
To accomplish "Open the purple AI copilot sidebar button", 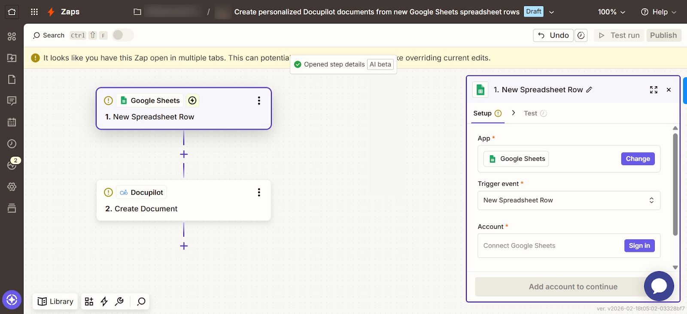I will click(x=12, y=300).
